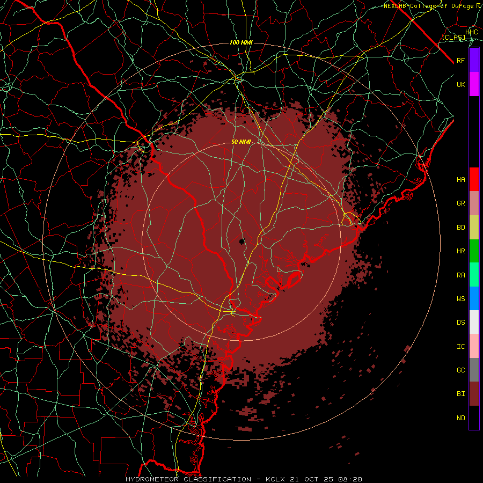The image size is (483, 483).
Task: Click the BI legend label
Action: tap(460, 394)
